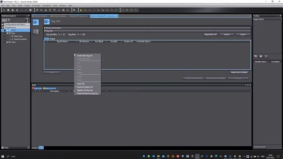
Task: Click the taskbar search magnifier icon
Action: [x=8, y=156]
